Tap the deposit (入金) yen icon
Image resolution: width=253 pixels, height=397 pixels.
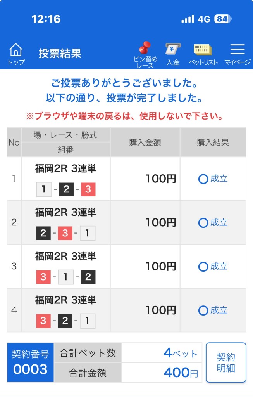click(x=173, y=50)
